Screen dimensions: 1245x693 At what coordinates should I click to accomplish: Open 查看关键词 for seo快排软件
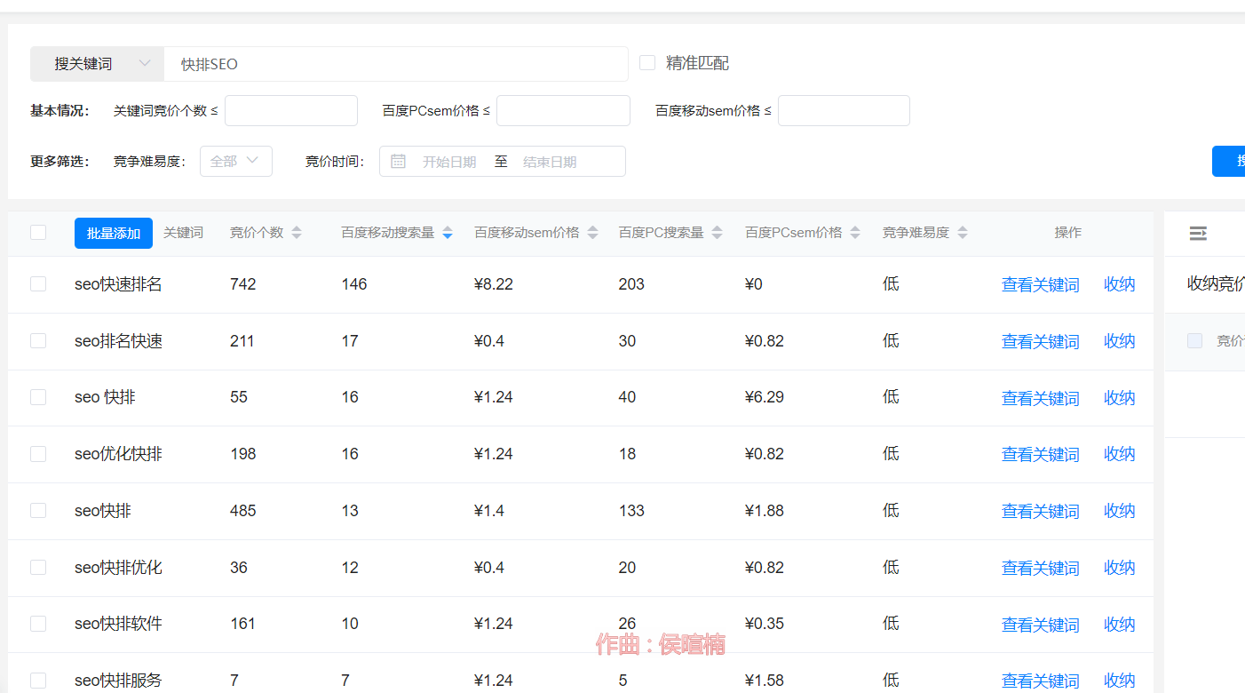1041,625
